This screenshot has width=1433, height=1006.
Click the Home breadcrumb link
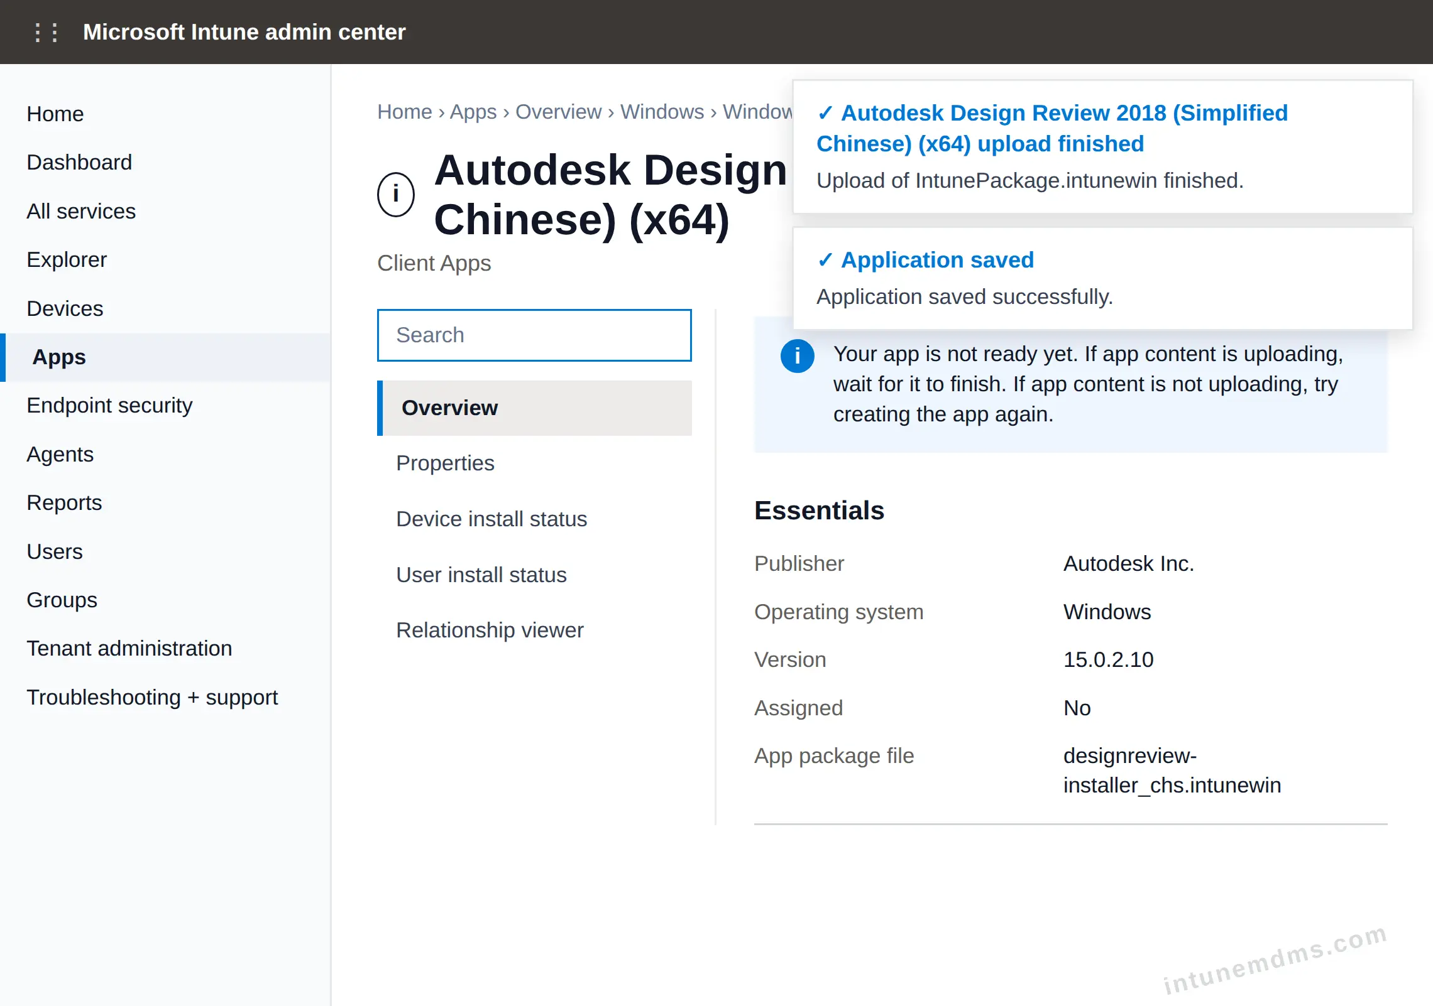[405, 112]
